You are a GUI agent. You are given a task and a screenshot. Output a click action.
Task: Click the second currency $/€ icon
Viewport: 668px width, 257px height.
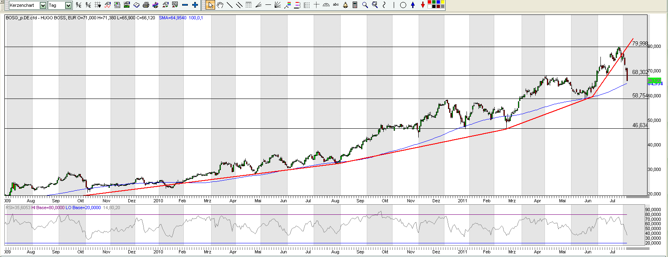[x=88, y=5]
